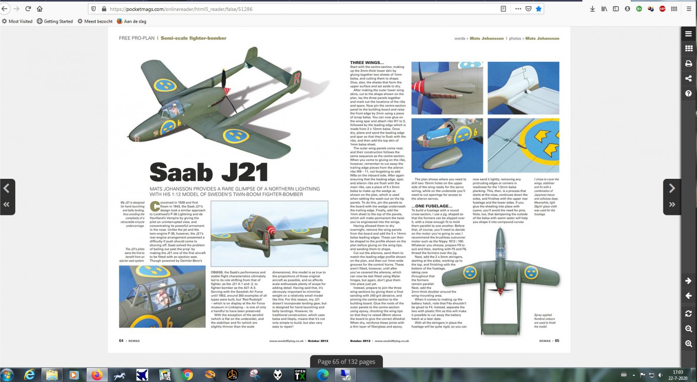The height and width of the screenshot is (382, 697).
Task: Click the print icon in reader sidebar
Action: click(688, 64)
